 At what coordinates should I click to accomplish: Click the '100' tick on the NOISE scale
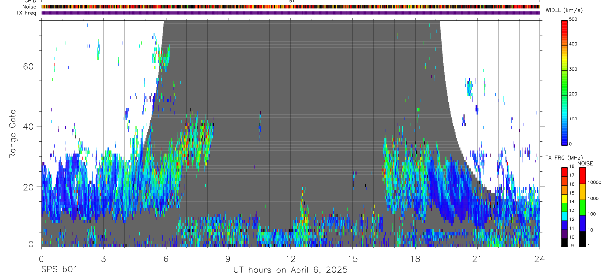pos(592,214)
